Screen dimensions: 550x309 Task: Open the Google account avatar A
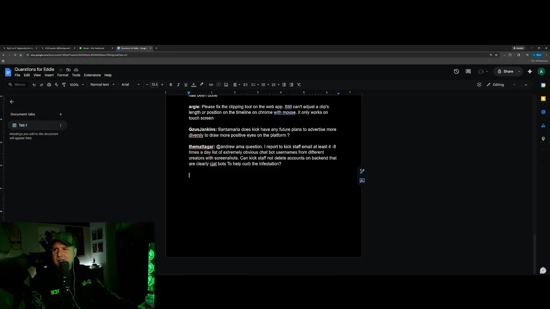coord(541,72)
